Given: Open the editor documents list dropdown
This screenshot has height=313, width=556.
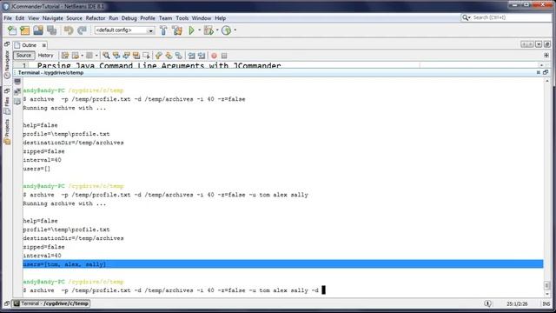Looking at the screenshot, I should 539,44.
